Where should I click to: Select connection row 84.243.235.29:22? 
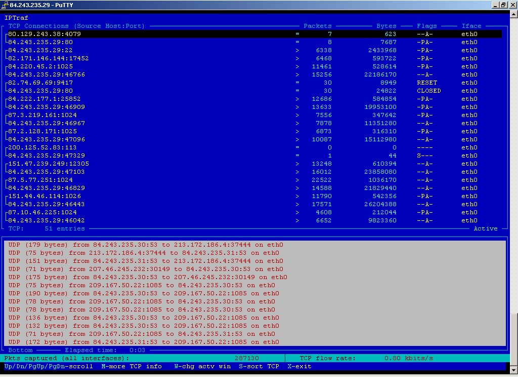click(254, 50)
